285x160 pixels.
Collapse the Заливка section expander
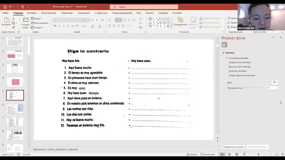[224, 52]
